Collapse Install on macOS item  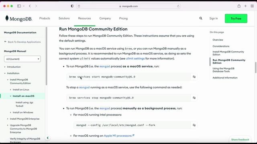click(x=11, y=96)
